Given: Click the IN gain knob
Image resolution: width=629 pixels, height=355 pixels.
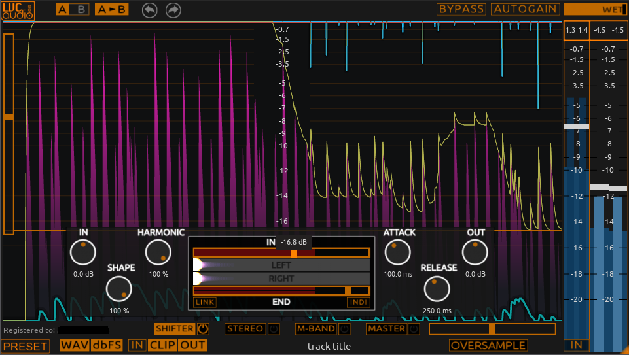Looking at the screenshot, I should [82, 252].
